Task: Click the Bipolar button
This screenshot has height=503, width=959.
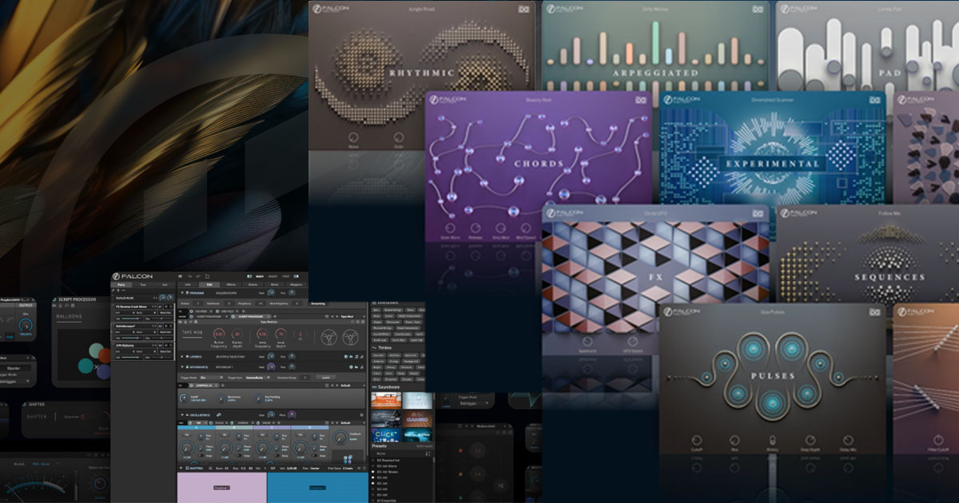Action: click(x=14, y=366)
